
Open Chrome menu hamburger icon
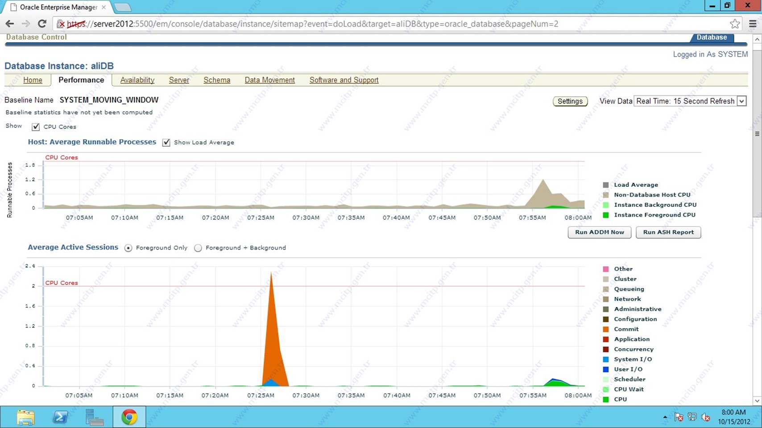753,24
